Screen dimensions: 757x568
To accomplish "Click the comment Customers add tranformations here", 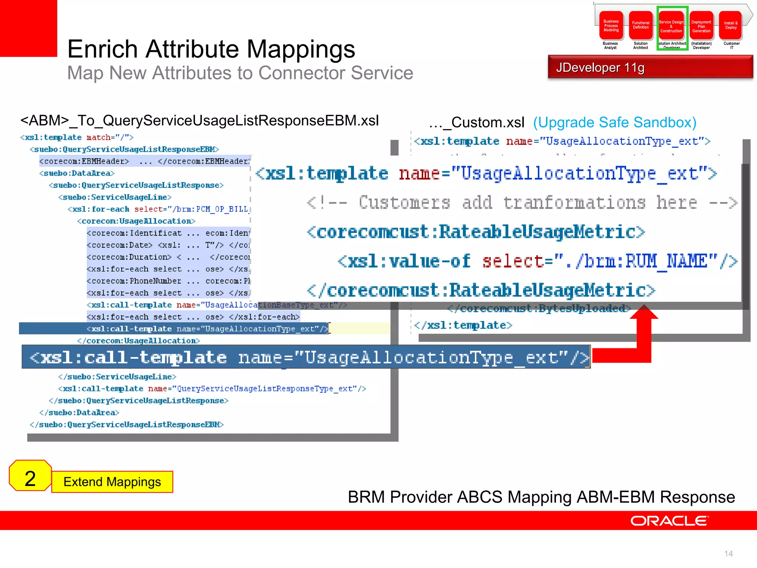I will 522,203.
